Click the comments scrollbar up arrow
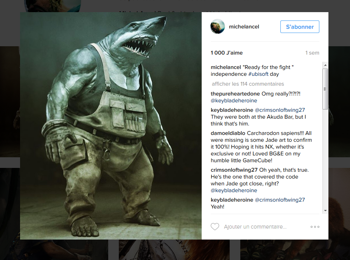Viewport: 350px width, 260px height. pos(325,65)
